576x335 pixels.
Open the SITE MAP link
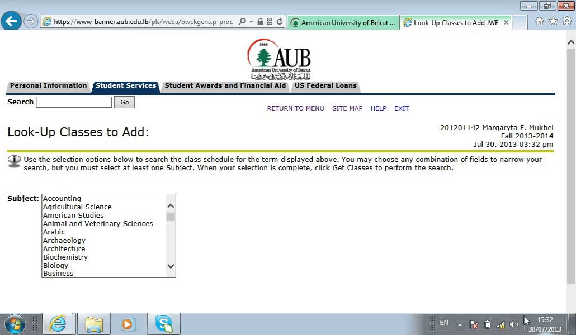(347, 108)
